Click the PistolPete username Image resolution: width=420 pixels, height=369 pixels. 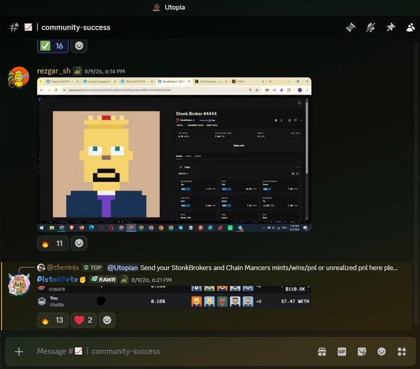coord(57,280)
